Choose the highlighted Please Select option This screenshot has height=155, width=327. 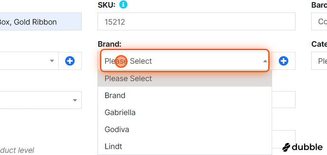click(x=185, y=79)
